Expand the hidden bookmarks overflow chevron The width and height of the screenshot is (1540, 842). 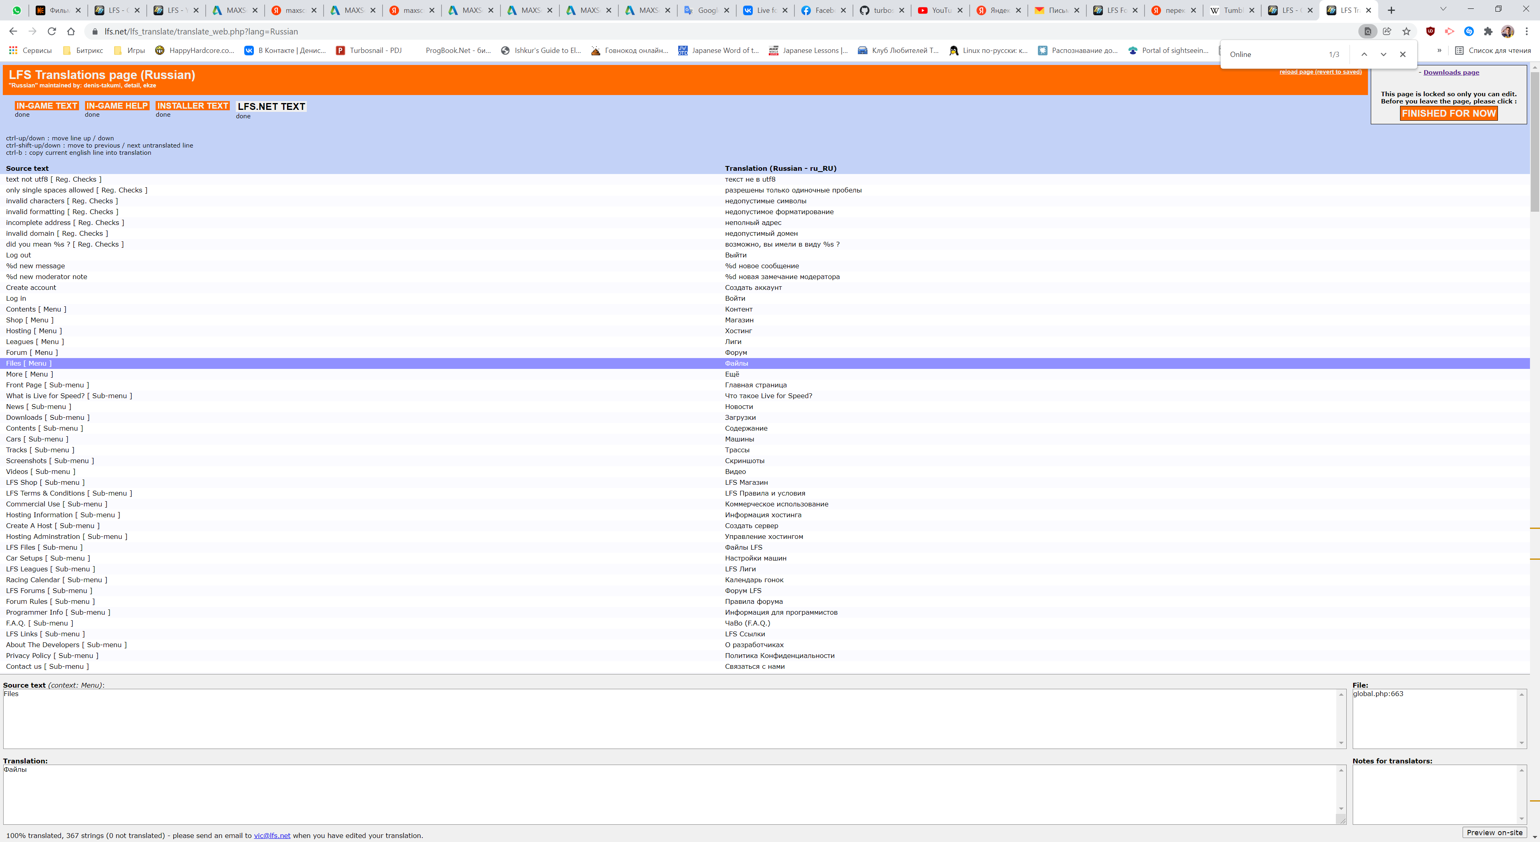[1439, 50]
